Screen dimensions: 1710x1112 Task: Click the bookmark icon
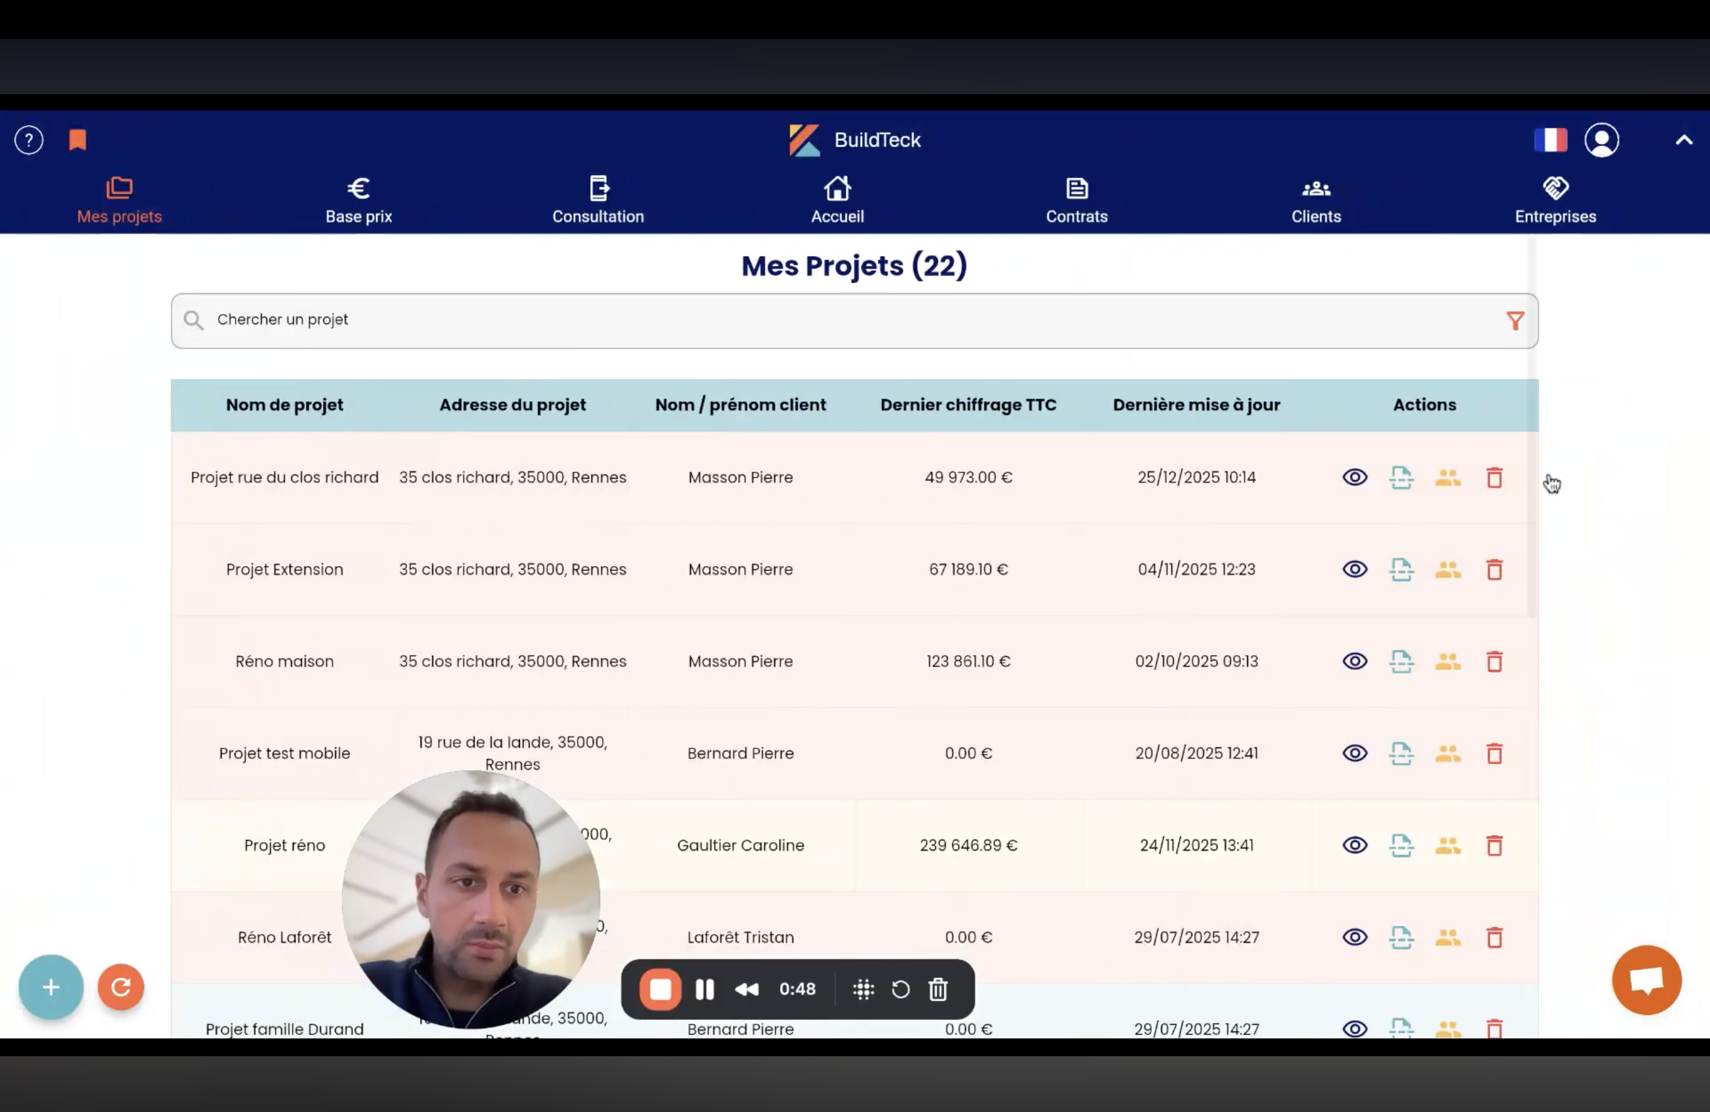[x=77, y=140]
